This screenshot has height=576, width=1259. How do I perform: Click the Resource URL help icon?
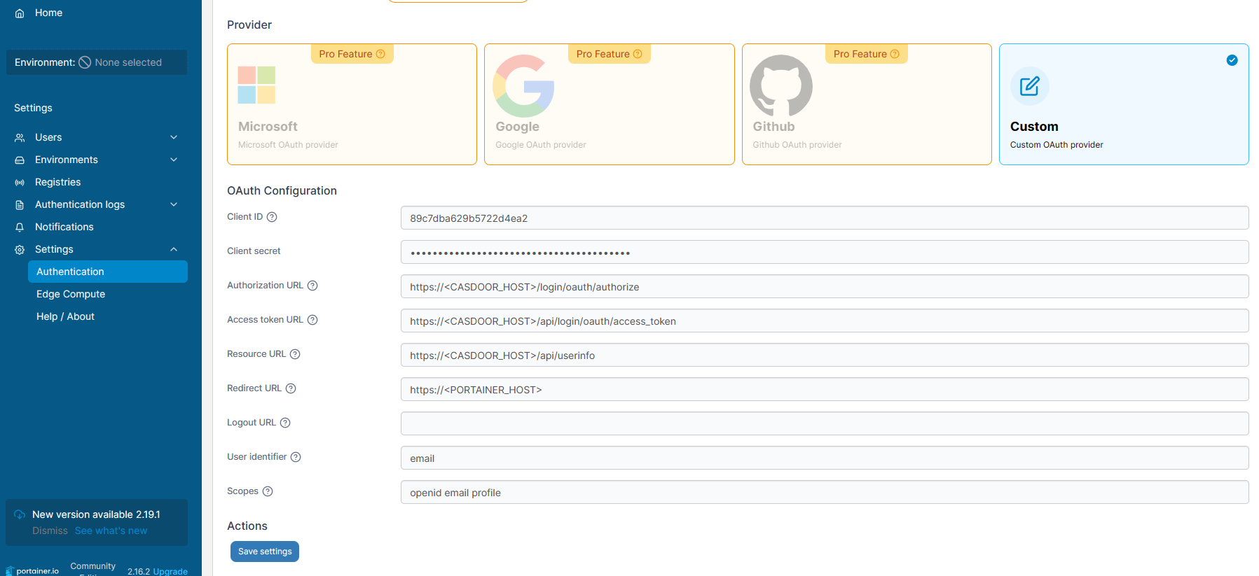click(x=295, y=354)
